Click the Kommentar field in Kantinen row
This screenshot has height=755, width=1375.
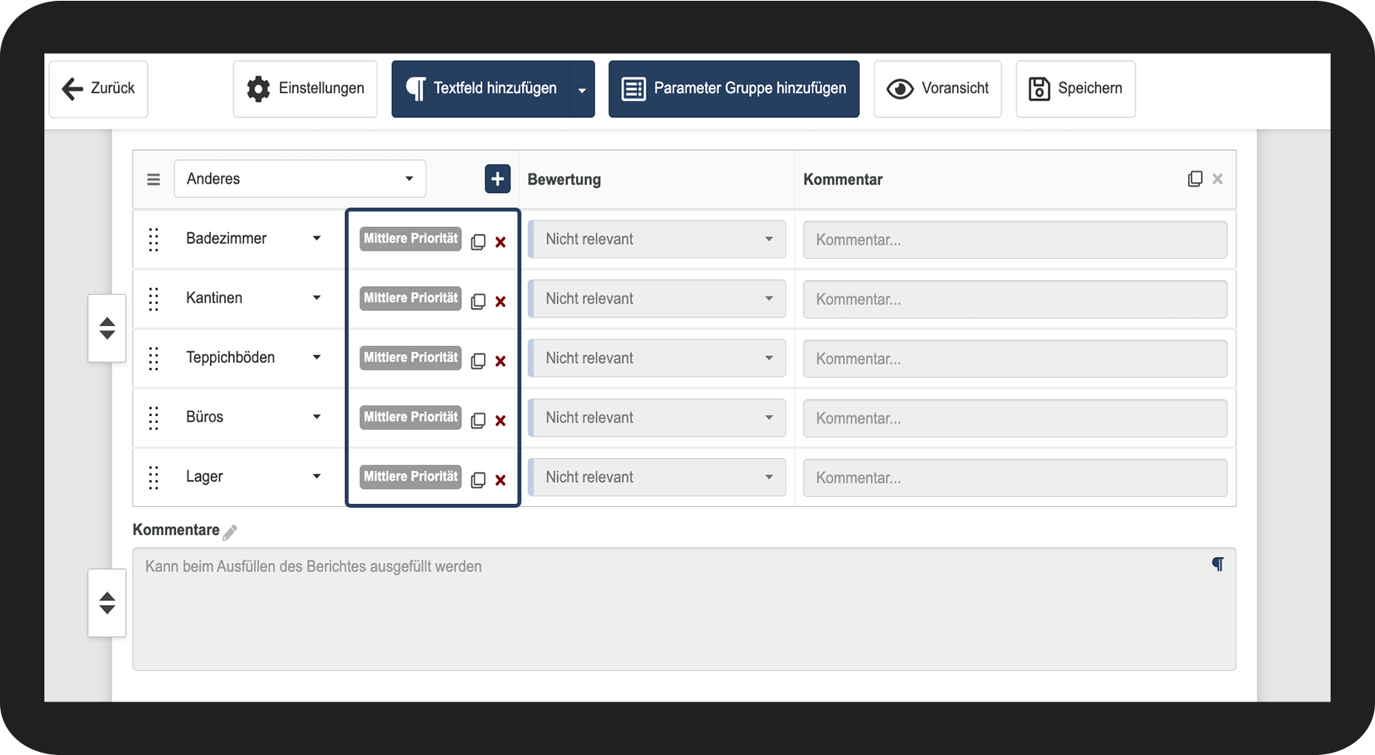(x=1015, y=299)
